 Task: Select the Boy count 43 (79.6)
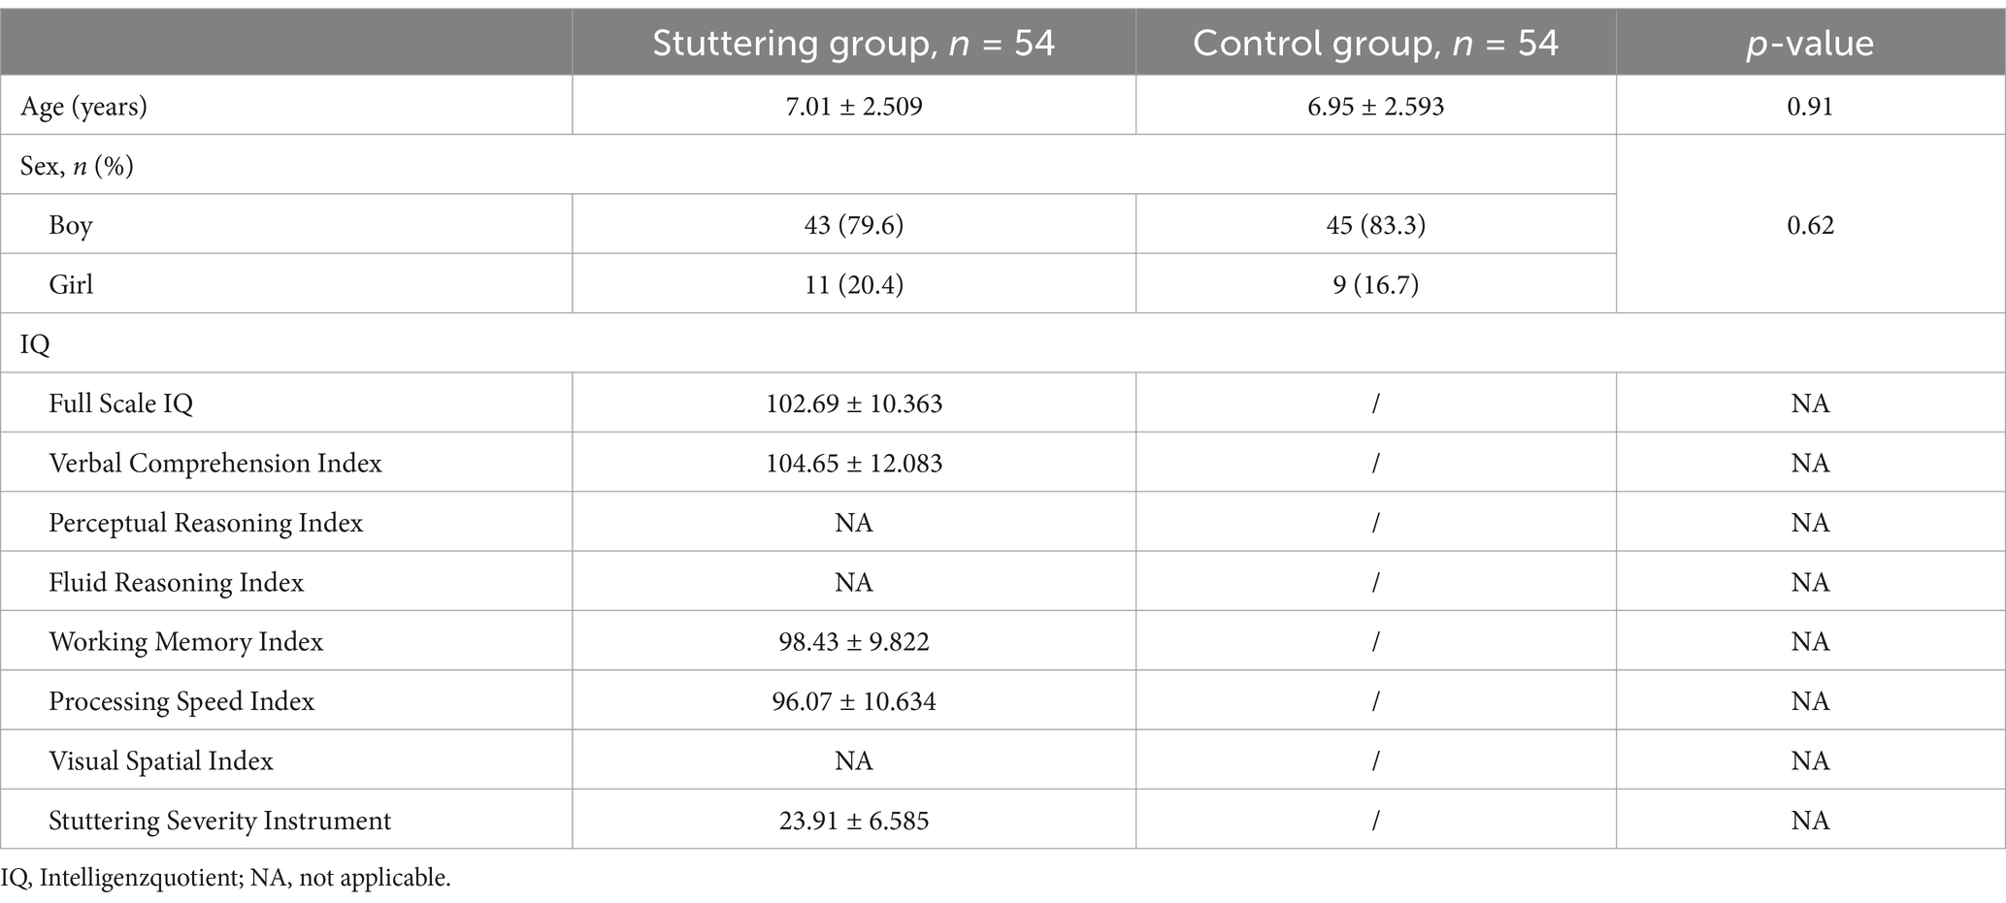854,225
